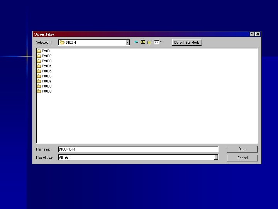
Task: Click the Cancel button
Action: click(242, 158)
